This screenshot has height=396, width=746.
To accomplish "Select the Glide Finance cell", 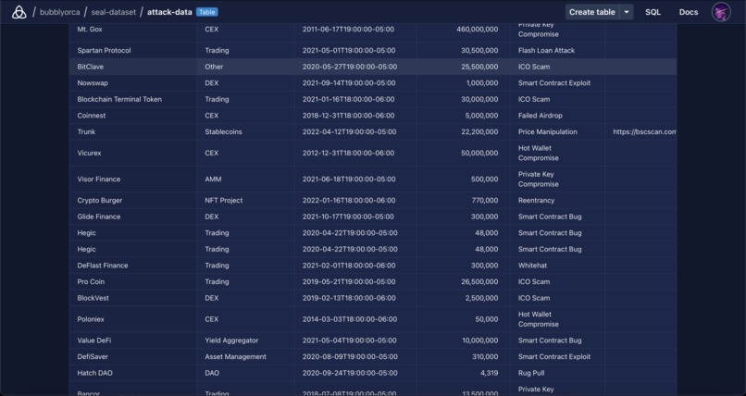I will (133, 217).
